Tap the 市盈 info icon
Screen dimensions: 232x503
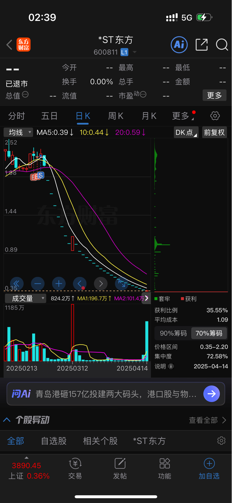(x=143, y=94)
